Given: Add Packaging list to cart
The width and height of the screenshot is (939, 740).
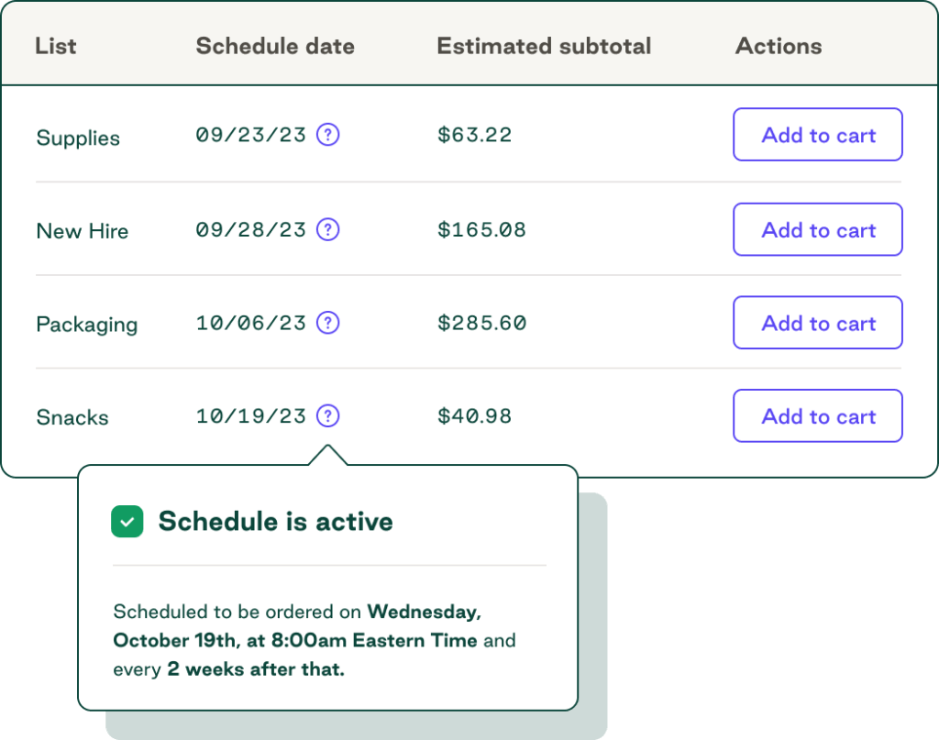Looking at the screenshot, I should tap(817, 323).
